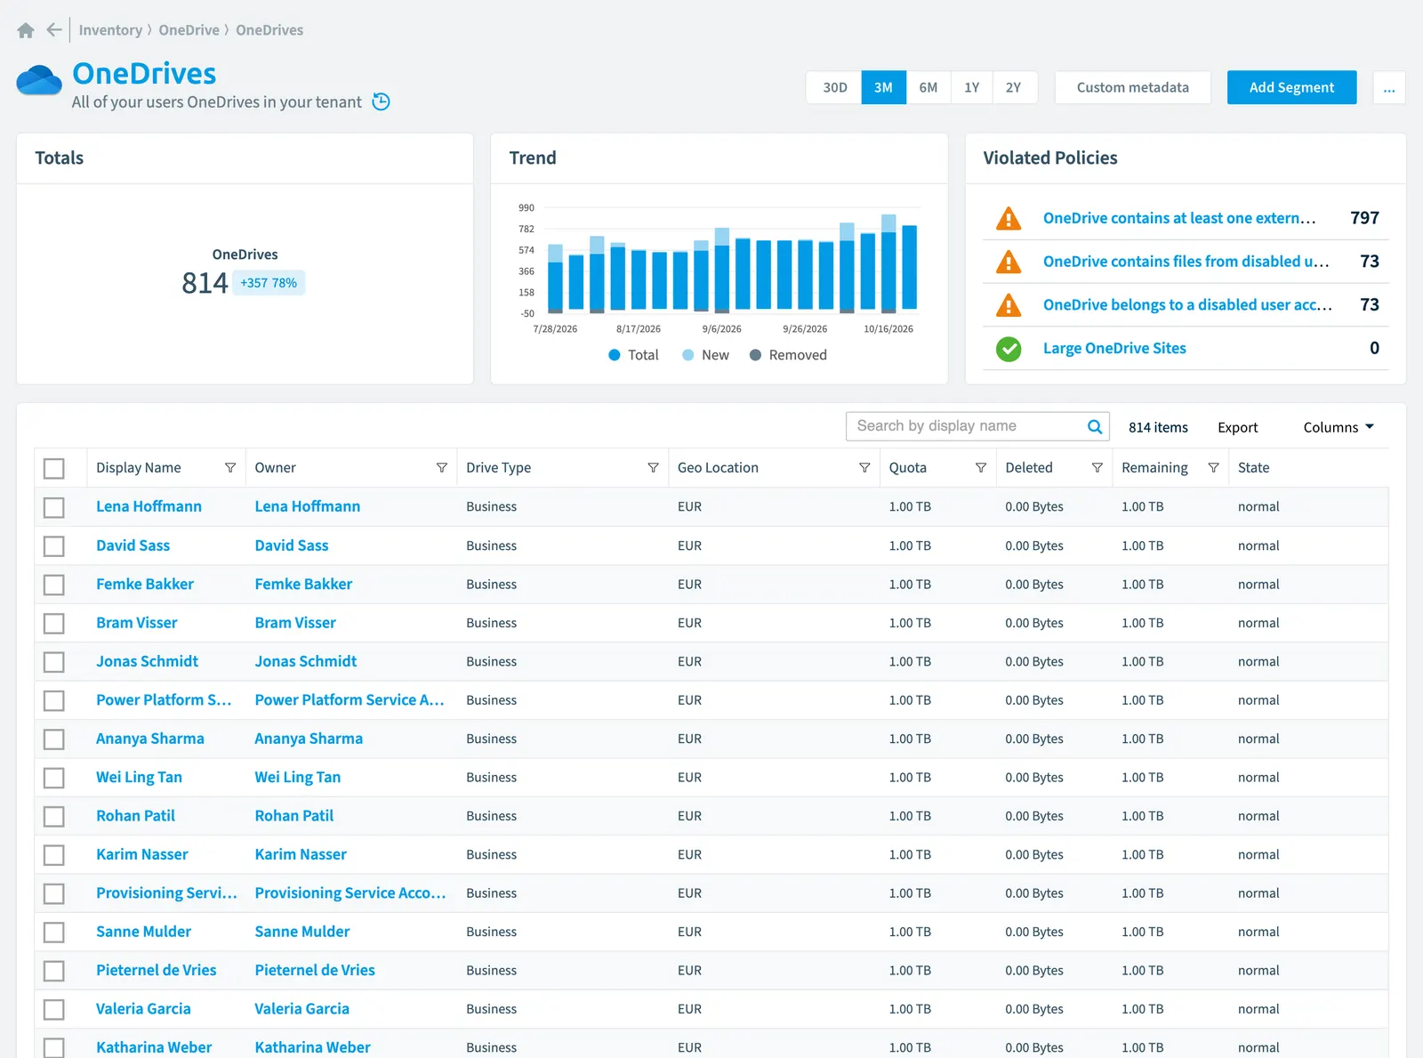Click the +357 78% change badge
This screenshot has width=1423, height=1058.
pos(269,283)
